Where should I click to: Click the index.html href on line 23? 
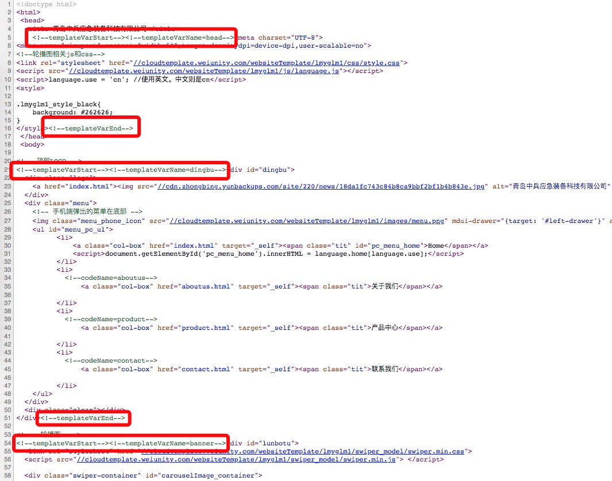[89, 187]
